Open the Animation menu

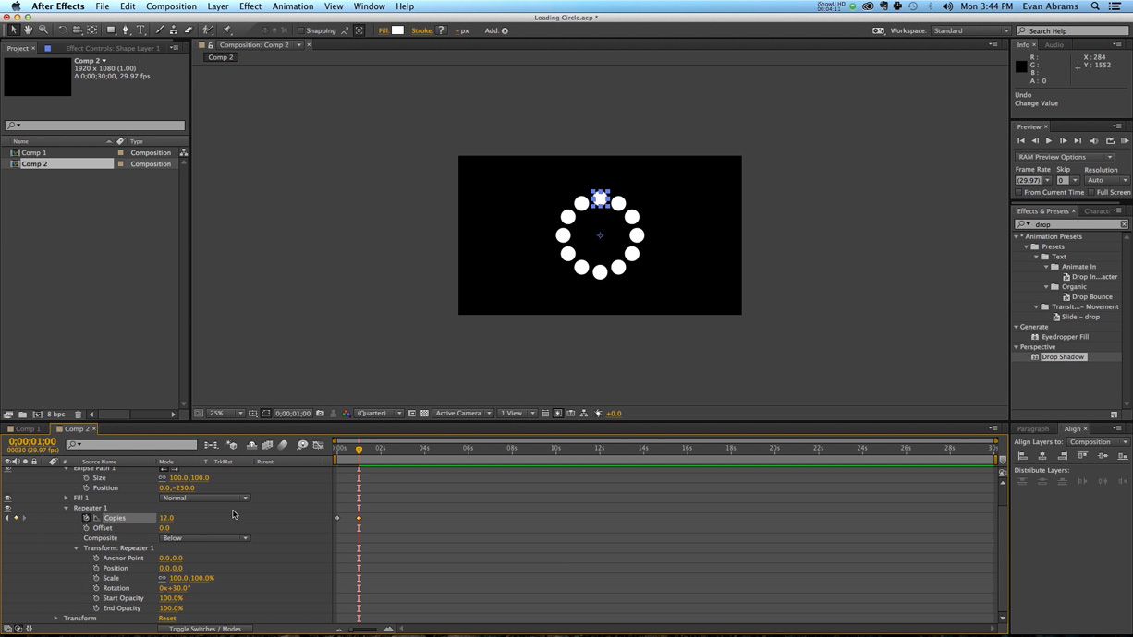pos(293,6)
